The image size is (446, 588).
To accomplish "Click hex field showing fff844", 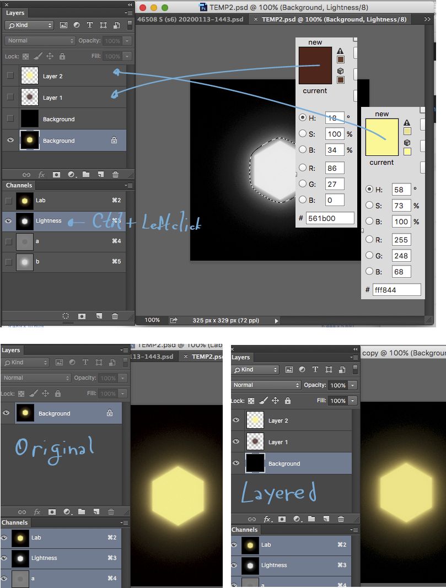I will click(397, 290).
